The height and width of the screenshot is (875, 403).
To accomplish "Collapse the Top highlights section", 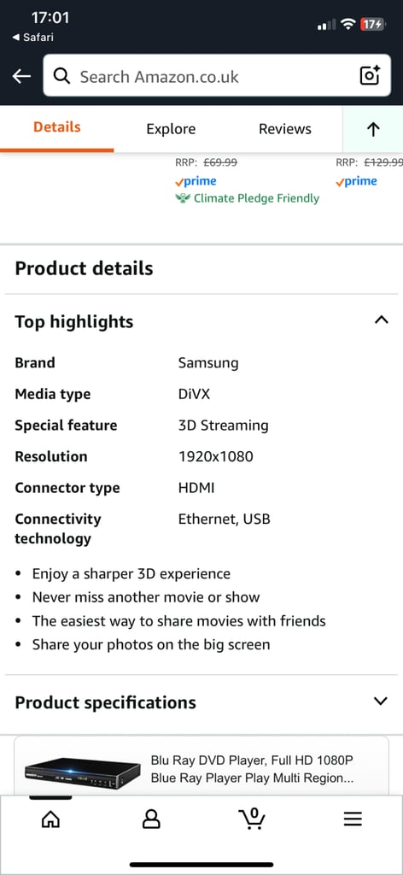I will 382,320.
